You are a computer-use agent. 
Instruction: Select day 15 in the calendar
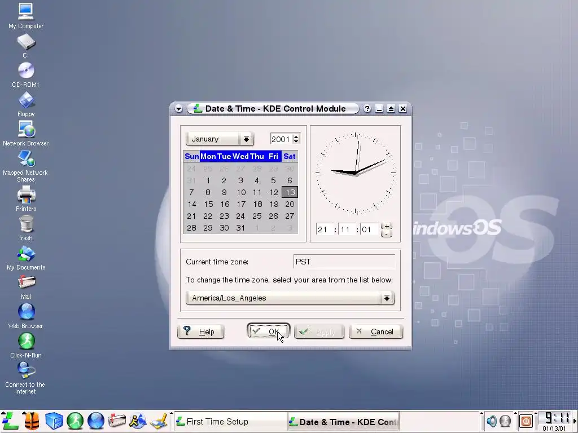click(x=208, y=204)
